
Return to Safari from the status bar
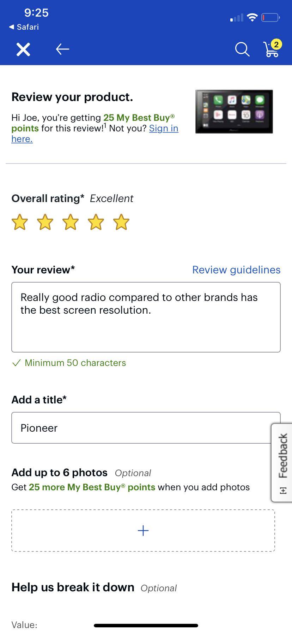(24, 27)
